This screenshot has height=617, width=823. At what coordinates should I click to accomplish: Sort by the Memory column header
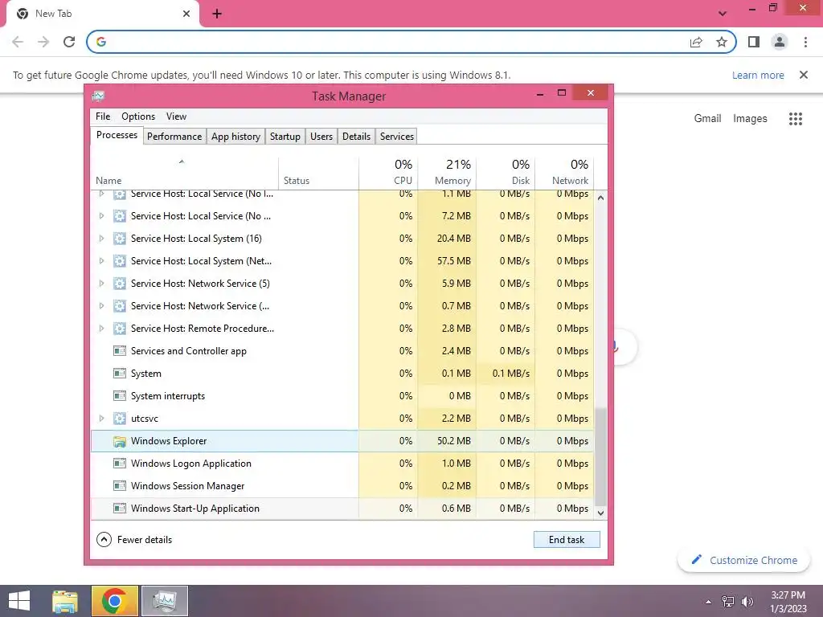click(447, 174)
